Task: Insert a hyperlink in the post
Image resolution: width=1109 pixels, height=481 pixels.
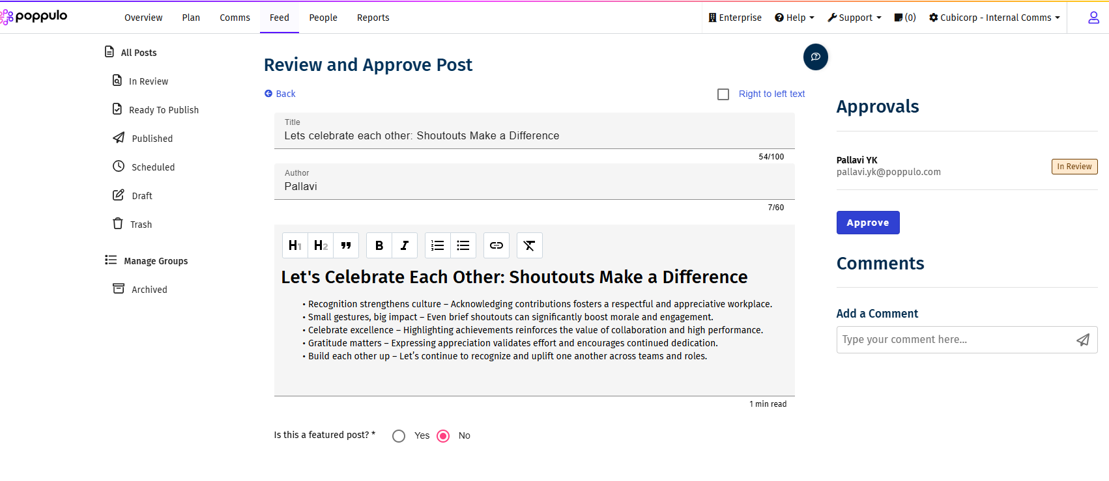Action: point(497,245)
